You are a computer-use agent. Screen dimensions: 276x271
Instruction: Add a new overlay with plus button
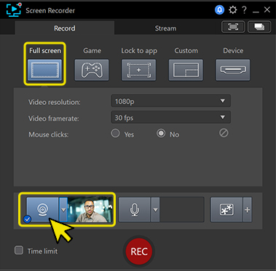[x=248, y=210]
